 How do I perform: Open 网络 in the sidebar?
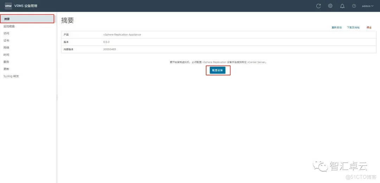[6, 48]
